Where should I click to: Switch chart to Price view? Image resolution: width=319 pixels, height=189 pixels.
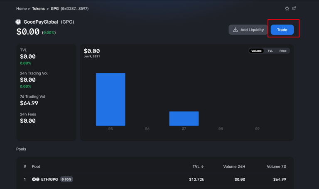point(282,51)
